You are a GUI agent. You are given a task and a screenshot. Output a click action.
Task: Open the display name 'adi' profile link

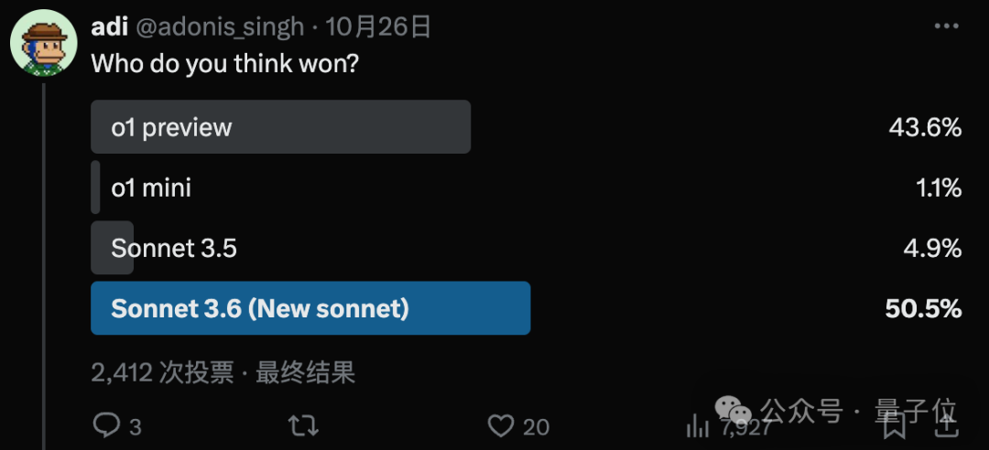[109, 27]
